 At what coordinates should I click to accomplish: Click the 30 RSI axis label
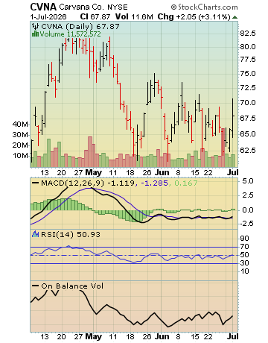click(244, 263)
